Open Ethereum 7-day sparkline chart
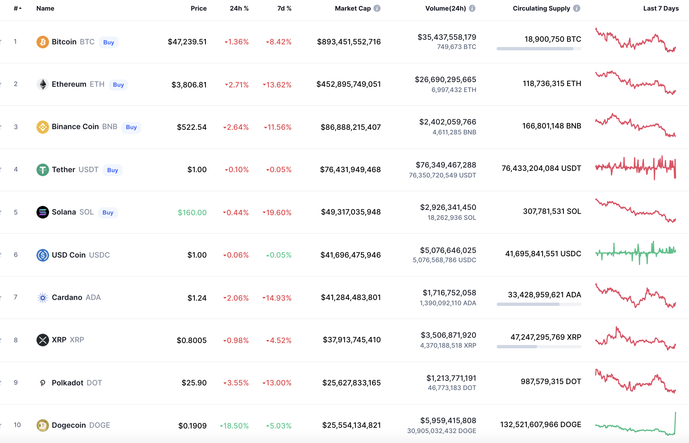 click(x=635, y=83)
